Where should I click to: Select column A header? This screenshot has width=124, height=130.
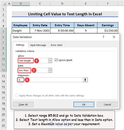9,4
